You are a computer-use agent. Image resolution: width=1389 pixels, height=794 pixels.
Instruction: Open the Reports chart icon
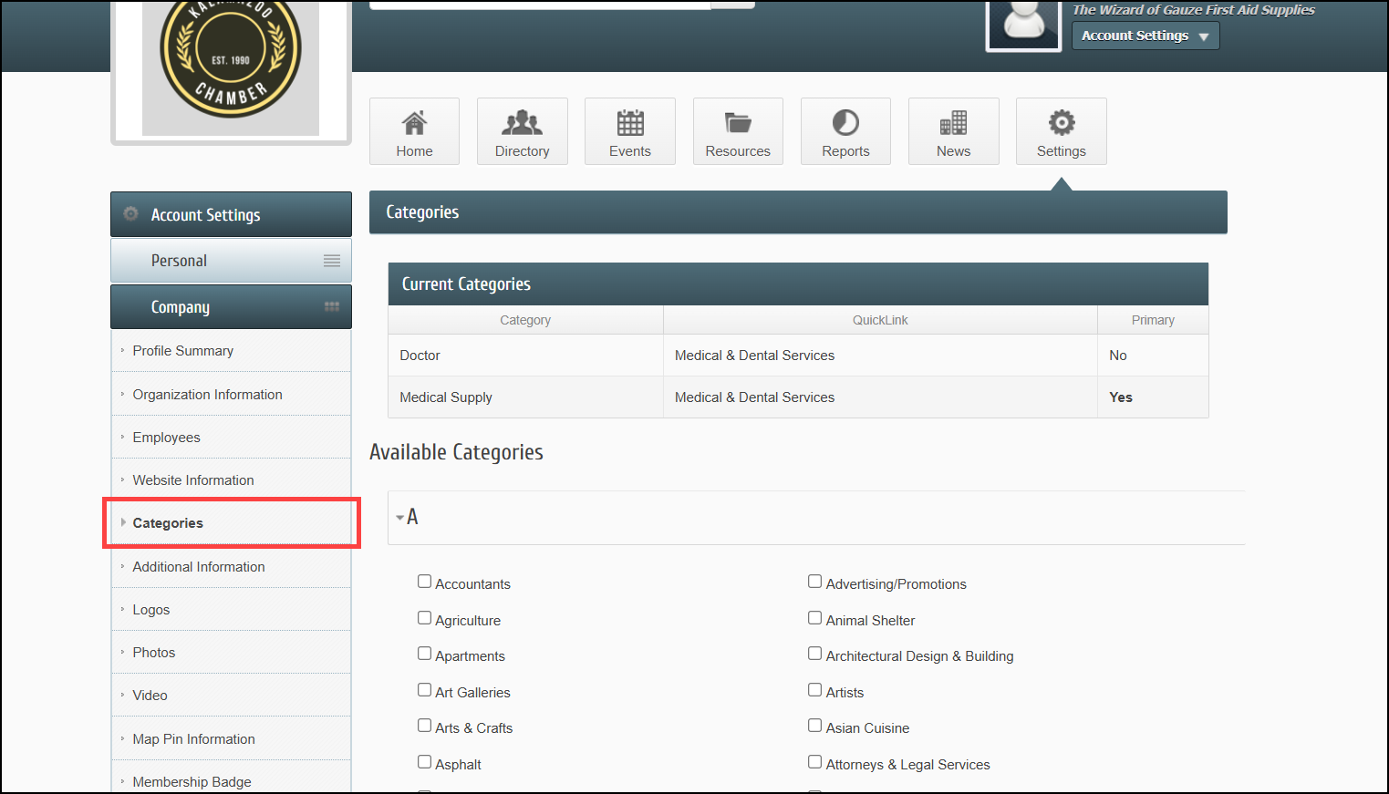[x=845, y=123]
